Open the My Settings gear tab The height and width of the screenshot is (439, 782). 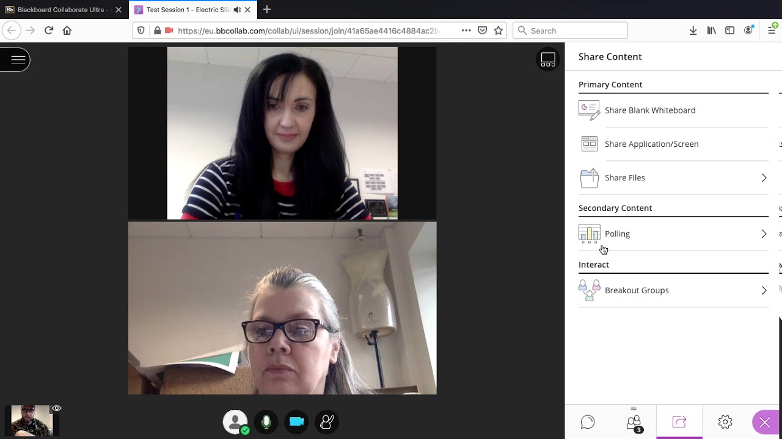tap(725, 421)
